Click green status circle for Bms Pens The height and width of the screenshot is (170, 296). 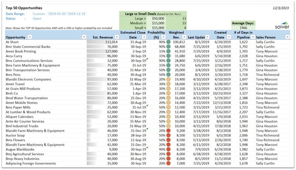coord(168,75)
